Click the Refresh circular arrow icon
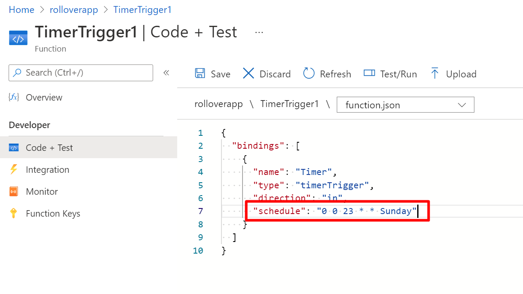Viewport: 523px width, 294px height. click(309, 73)
